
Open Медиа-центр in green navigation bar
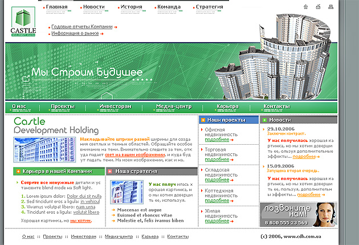174,107
